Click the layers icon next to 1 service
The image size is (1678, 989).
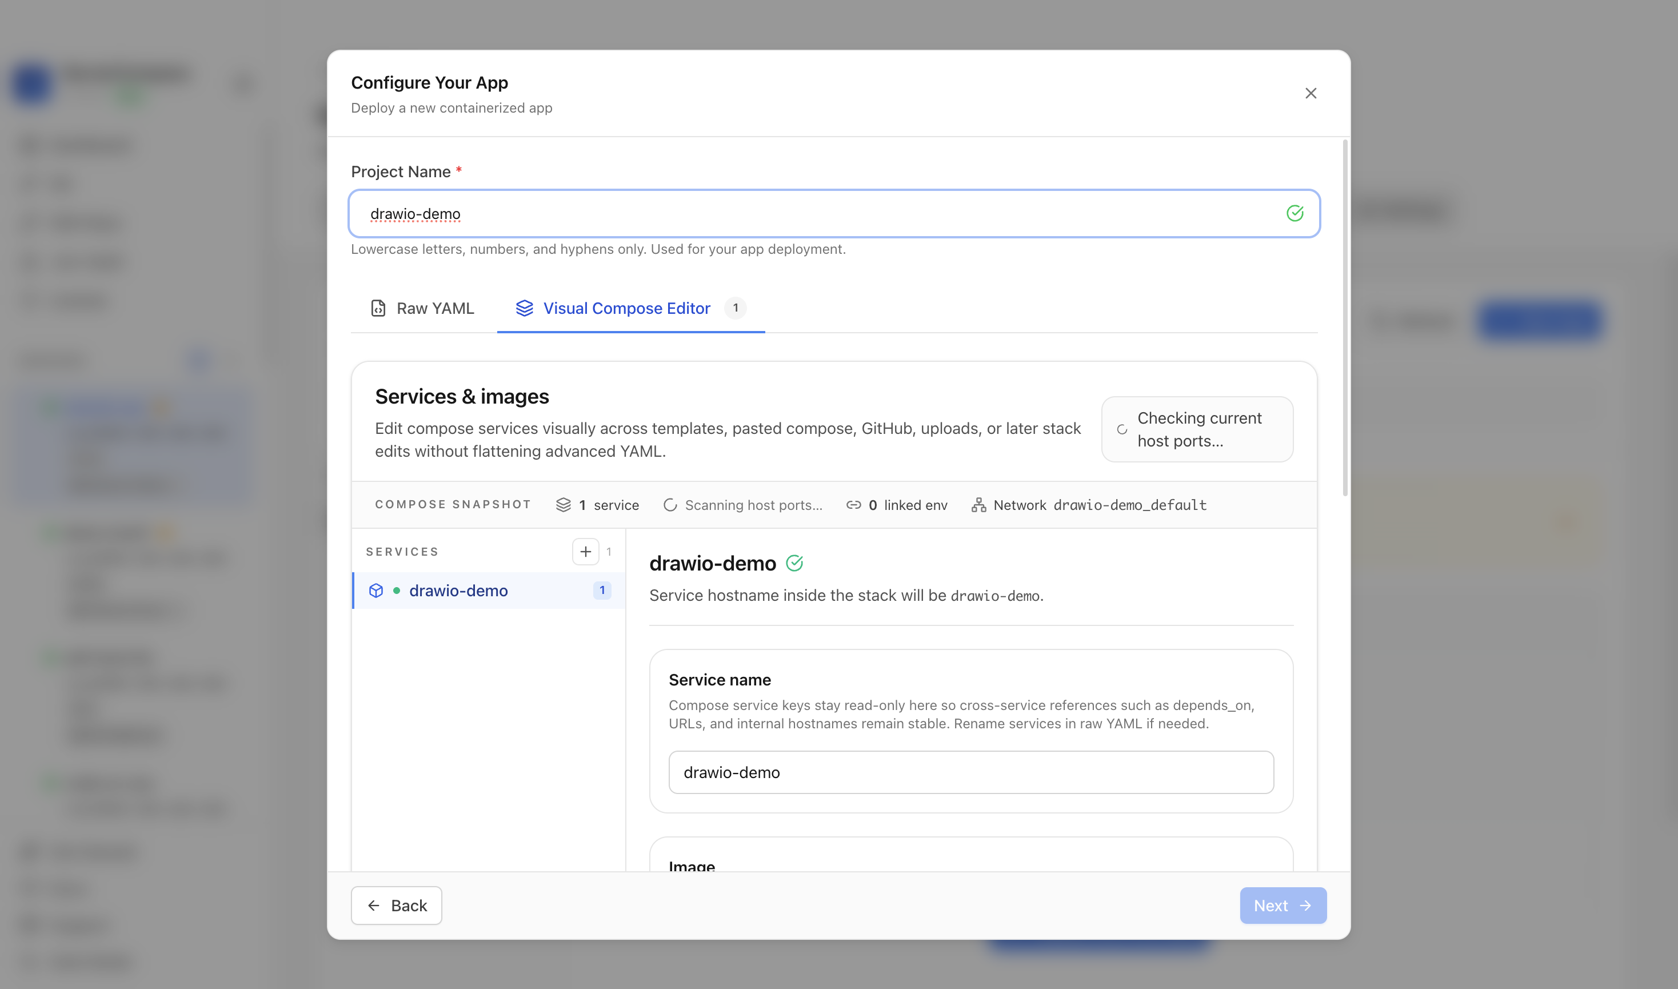[563, 505]
